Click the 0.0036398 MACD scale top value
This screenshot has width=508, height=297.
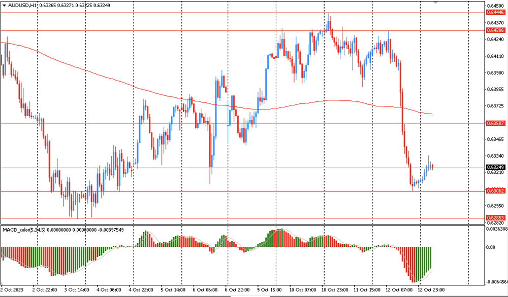(496, 229)
